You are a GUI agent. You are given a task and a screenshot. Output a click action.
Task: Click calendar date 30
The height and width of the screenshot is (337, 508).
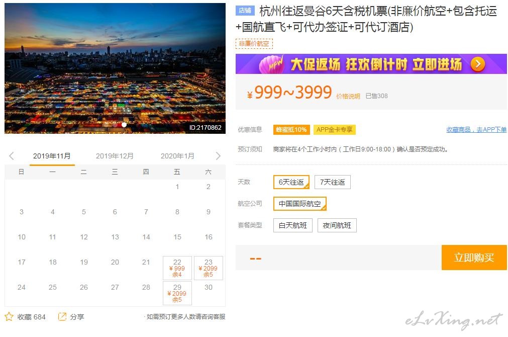209,287
